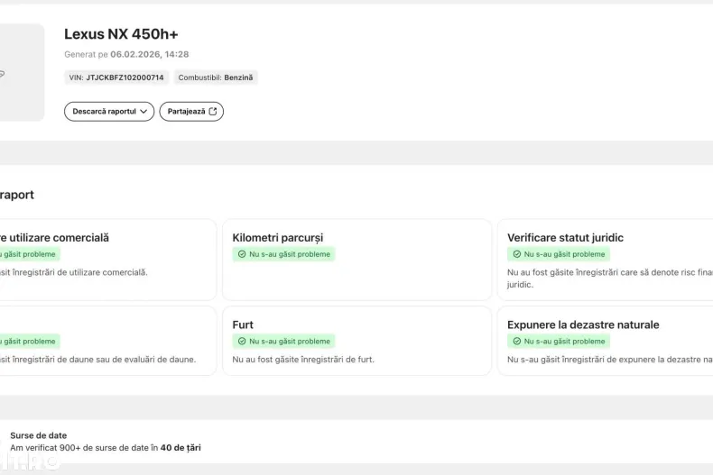Click the checkmark icon under Verificare statut juridic
Screen dimensions: 713x475
(517, 254)
